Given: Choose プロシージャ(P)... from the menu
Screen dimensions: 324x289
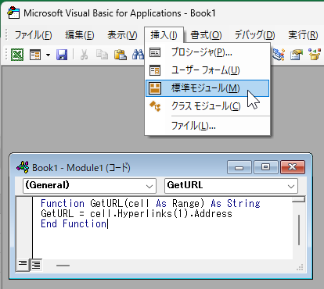Looking at the screenshot, I should [x=207, y=52].
